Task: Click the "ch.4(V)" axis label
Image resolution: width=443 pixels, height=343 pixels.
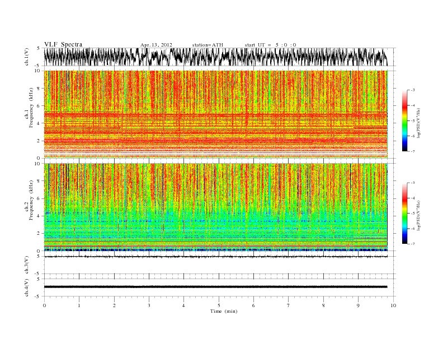Action: (27, 288)
